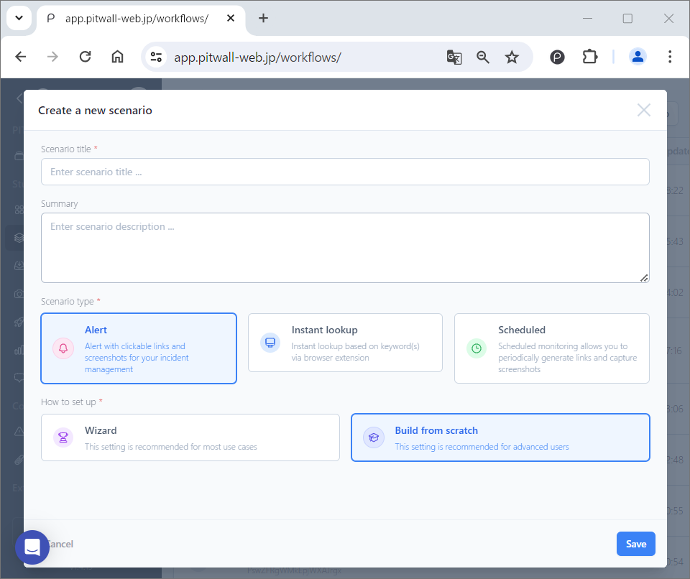Select the Alert scenario type
Viewport: 690px width, 579px height.
click(x=139, y=348)
